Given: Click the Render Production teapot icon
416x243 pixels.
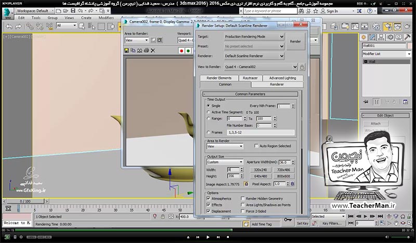Looking at the screenshot, I should [407, 27].
